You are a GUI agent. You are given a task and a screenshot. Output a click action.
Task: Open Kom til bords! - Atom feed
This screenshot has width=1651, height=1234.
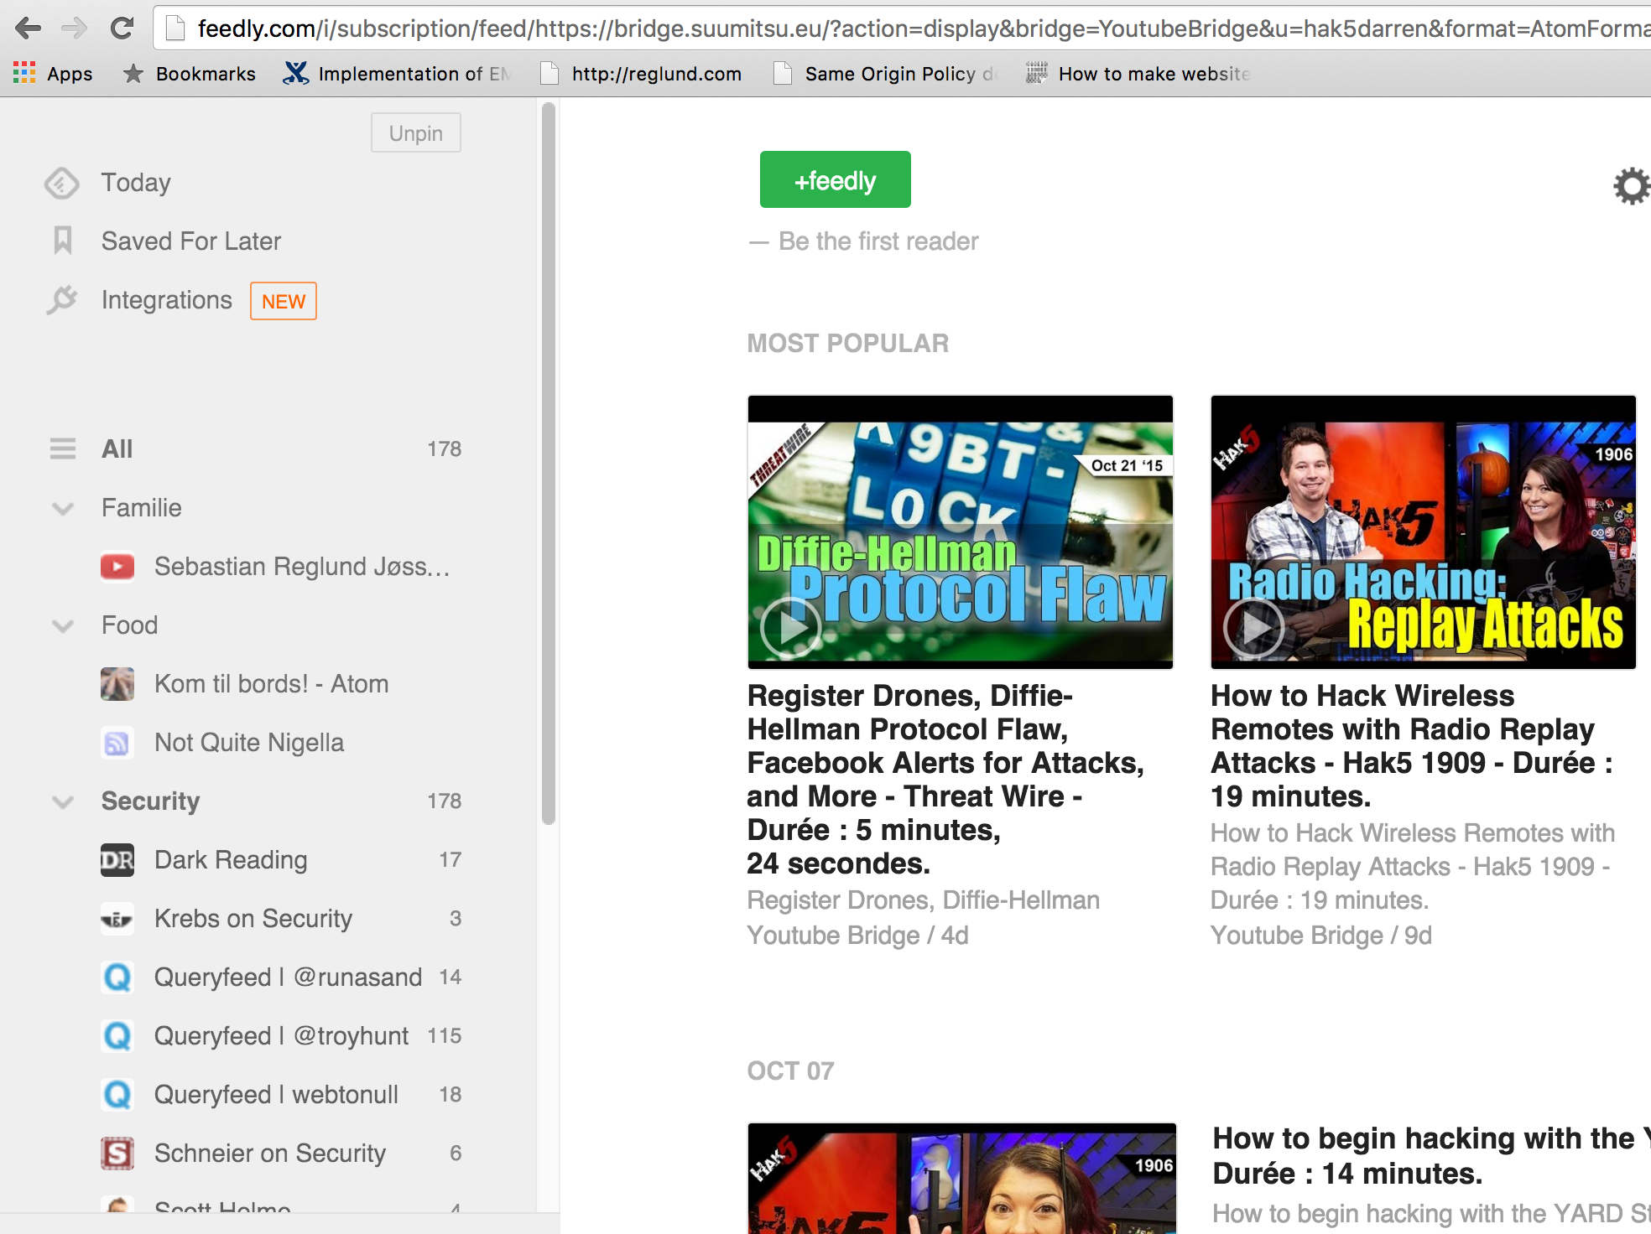tap(272, 684)
